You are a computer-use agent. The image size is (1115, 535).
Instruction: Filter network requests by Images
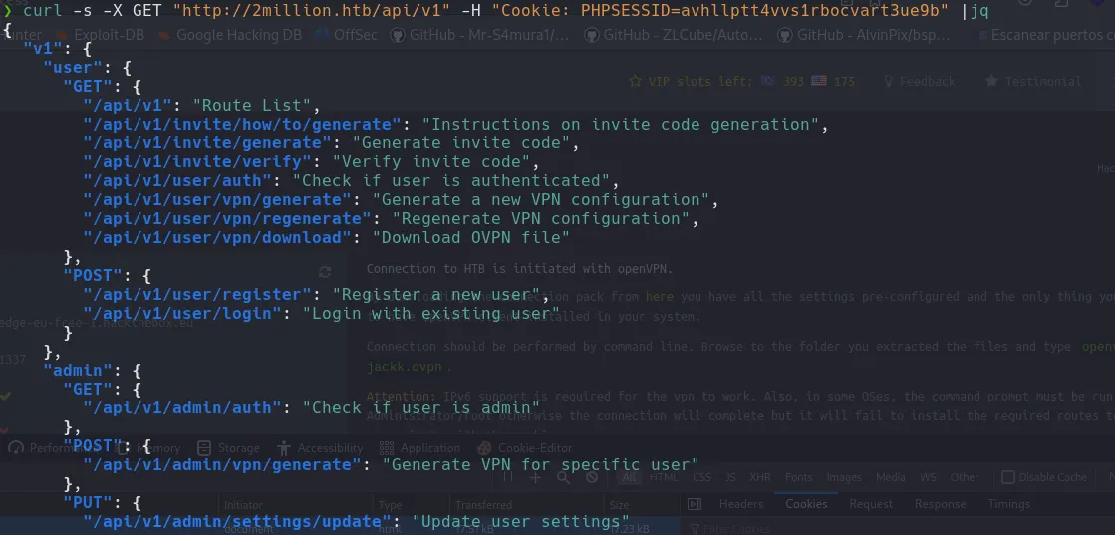[844, 477]
